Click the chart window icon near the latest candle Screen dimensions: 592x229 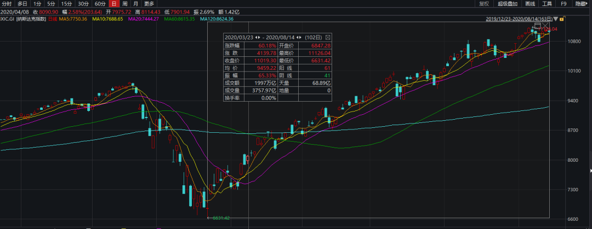(538, 25)
